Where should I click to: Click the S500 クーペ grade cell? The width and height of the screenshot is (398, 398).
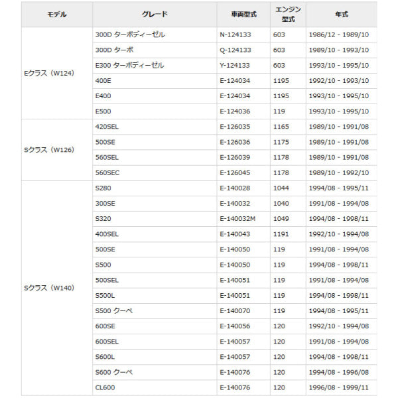(x=115, y=310)
